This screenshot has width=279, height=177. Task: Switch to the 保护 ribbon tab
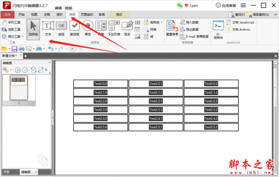[x=59, y=15]
